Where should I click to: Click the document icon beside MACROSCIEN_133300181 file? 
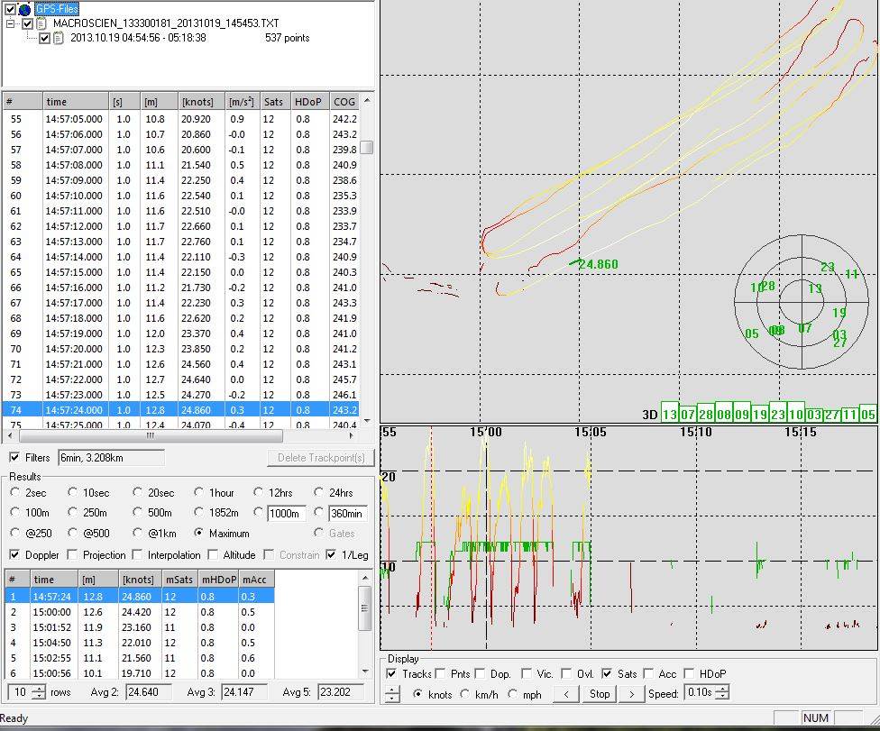42,23
